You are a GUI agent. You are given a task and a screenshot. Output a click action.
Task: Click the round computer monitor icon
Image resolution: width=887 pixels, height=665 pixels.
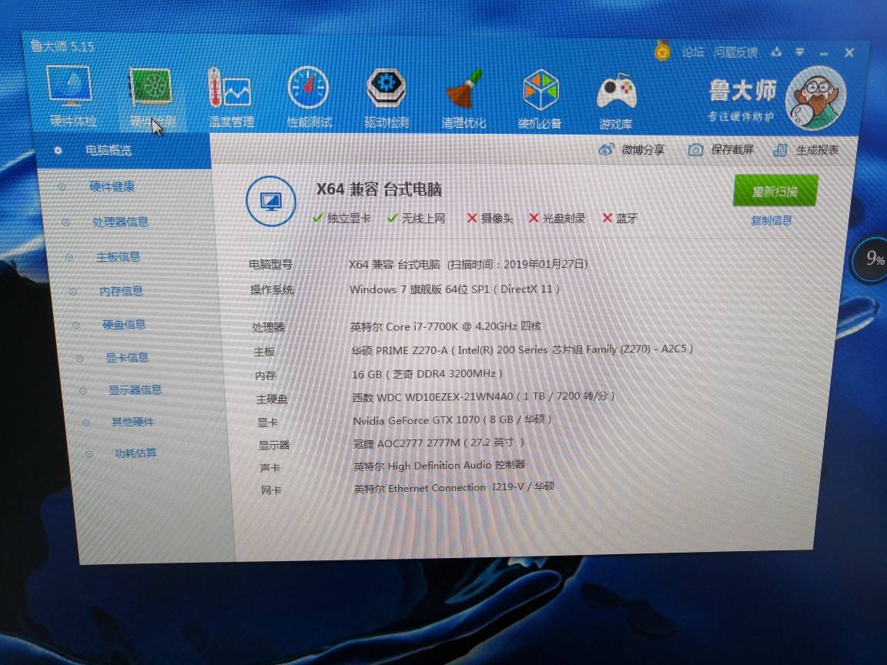(x=271, y=201)
